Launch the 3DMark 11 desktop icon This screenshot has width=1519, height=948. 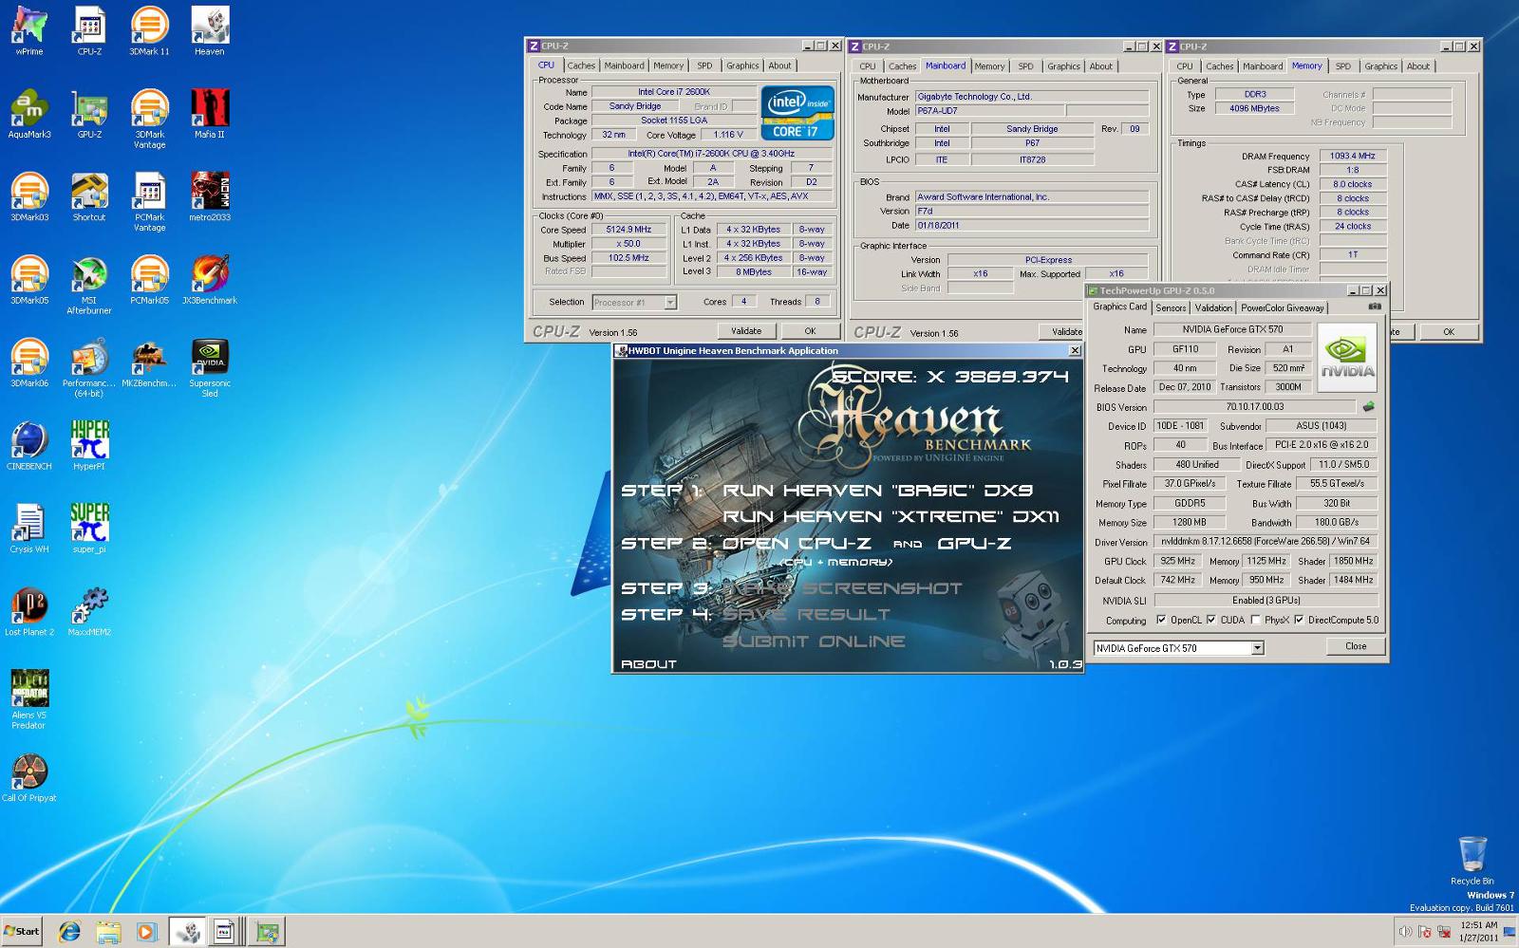pos(149,30)
